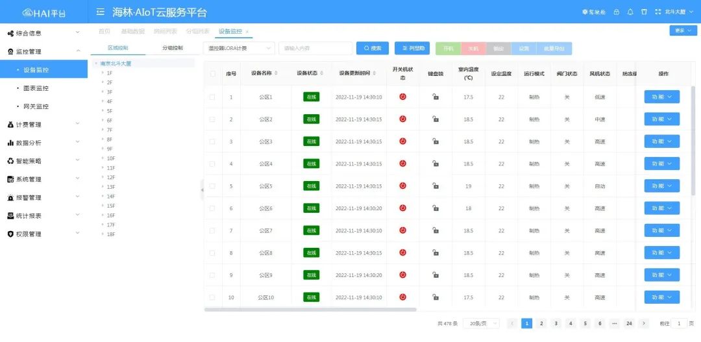This screenshot has height=342, width=701.
Task: Select the checkbox for row 公区2
Action: [212, 119]
